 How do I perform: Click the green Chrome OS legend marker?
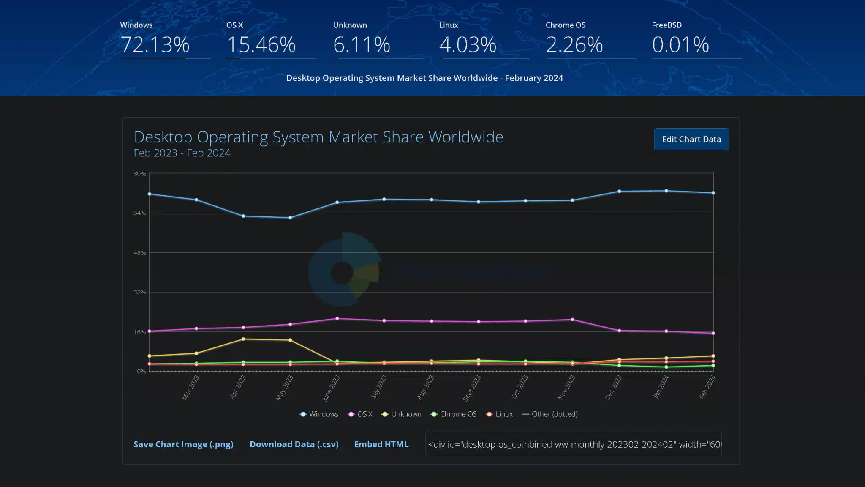pyautogui.click(x=433, y=414)
